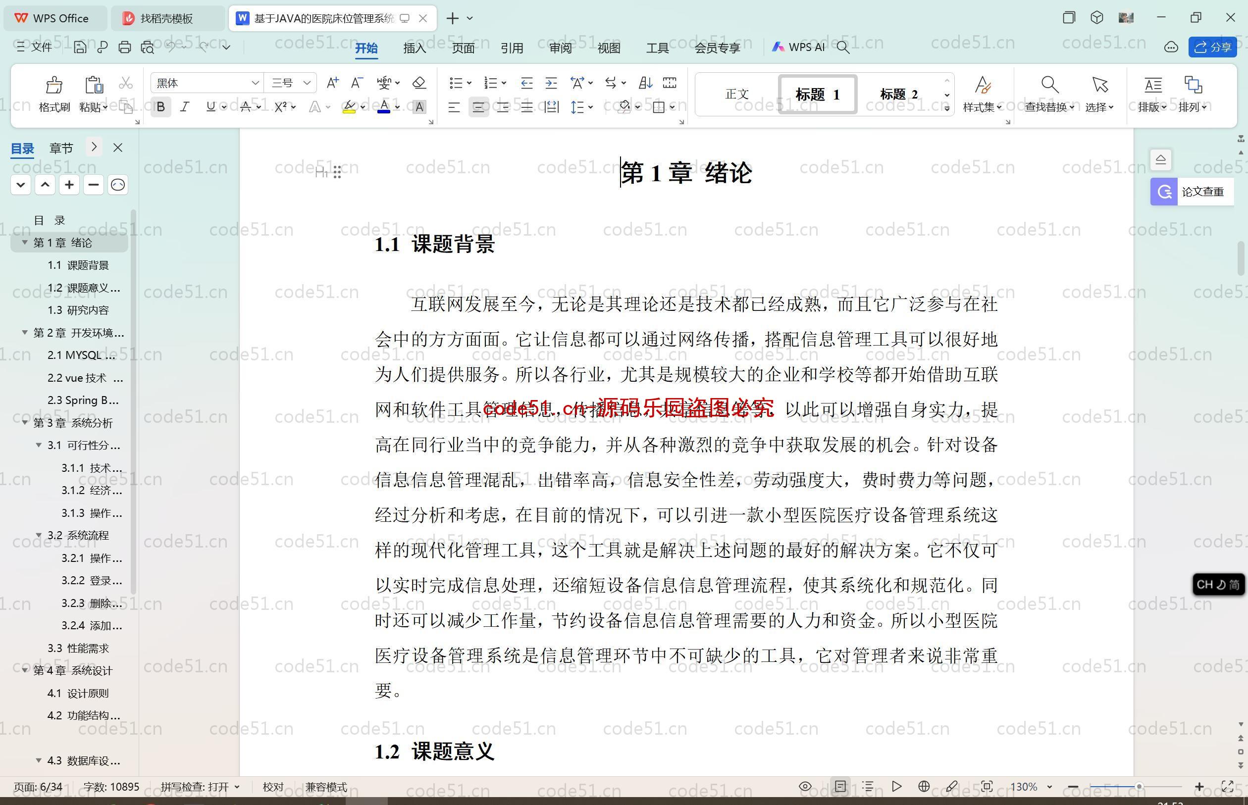The height and width of the screenshot is (805, 1248).
Task: Click the 论文查重 button
Action: click(1192, 191)
